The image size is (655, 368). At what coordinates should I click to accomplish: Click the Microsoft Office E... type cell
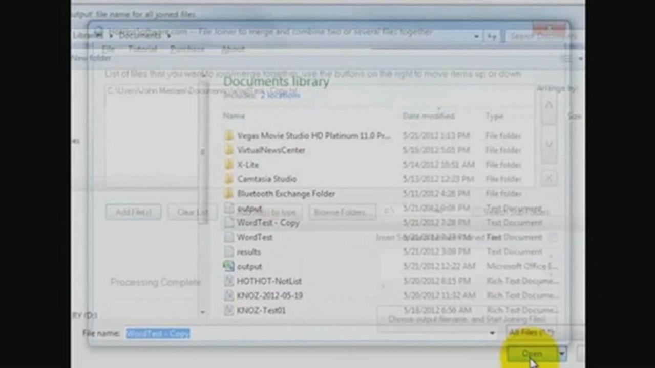pyautogui.click(x=522, y=266)
